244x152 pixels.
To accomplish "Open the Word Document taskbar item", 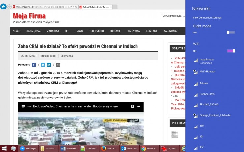I will point(69,149).
